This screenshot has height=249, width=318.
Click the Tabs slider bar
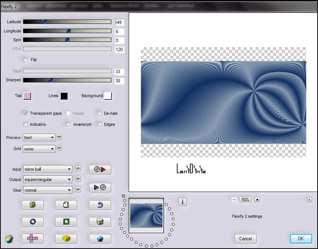(x=67, y=71)
